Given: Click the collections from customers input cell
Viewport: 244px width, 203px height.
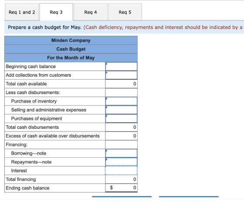Looking at the screenshot, I should [121, 75].
